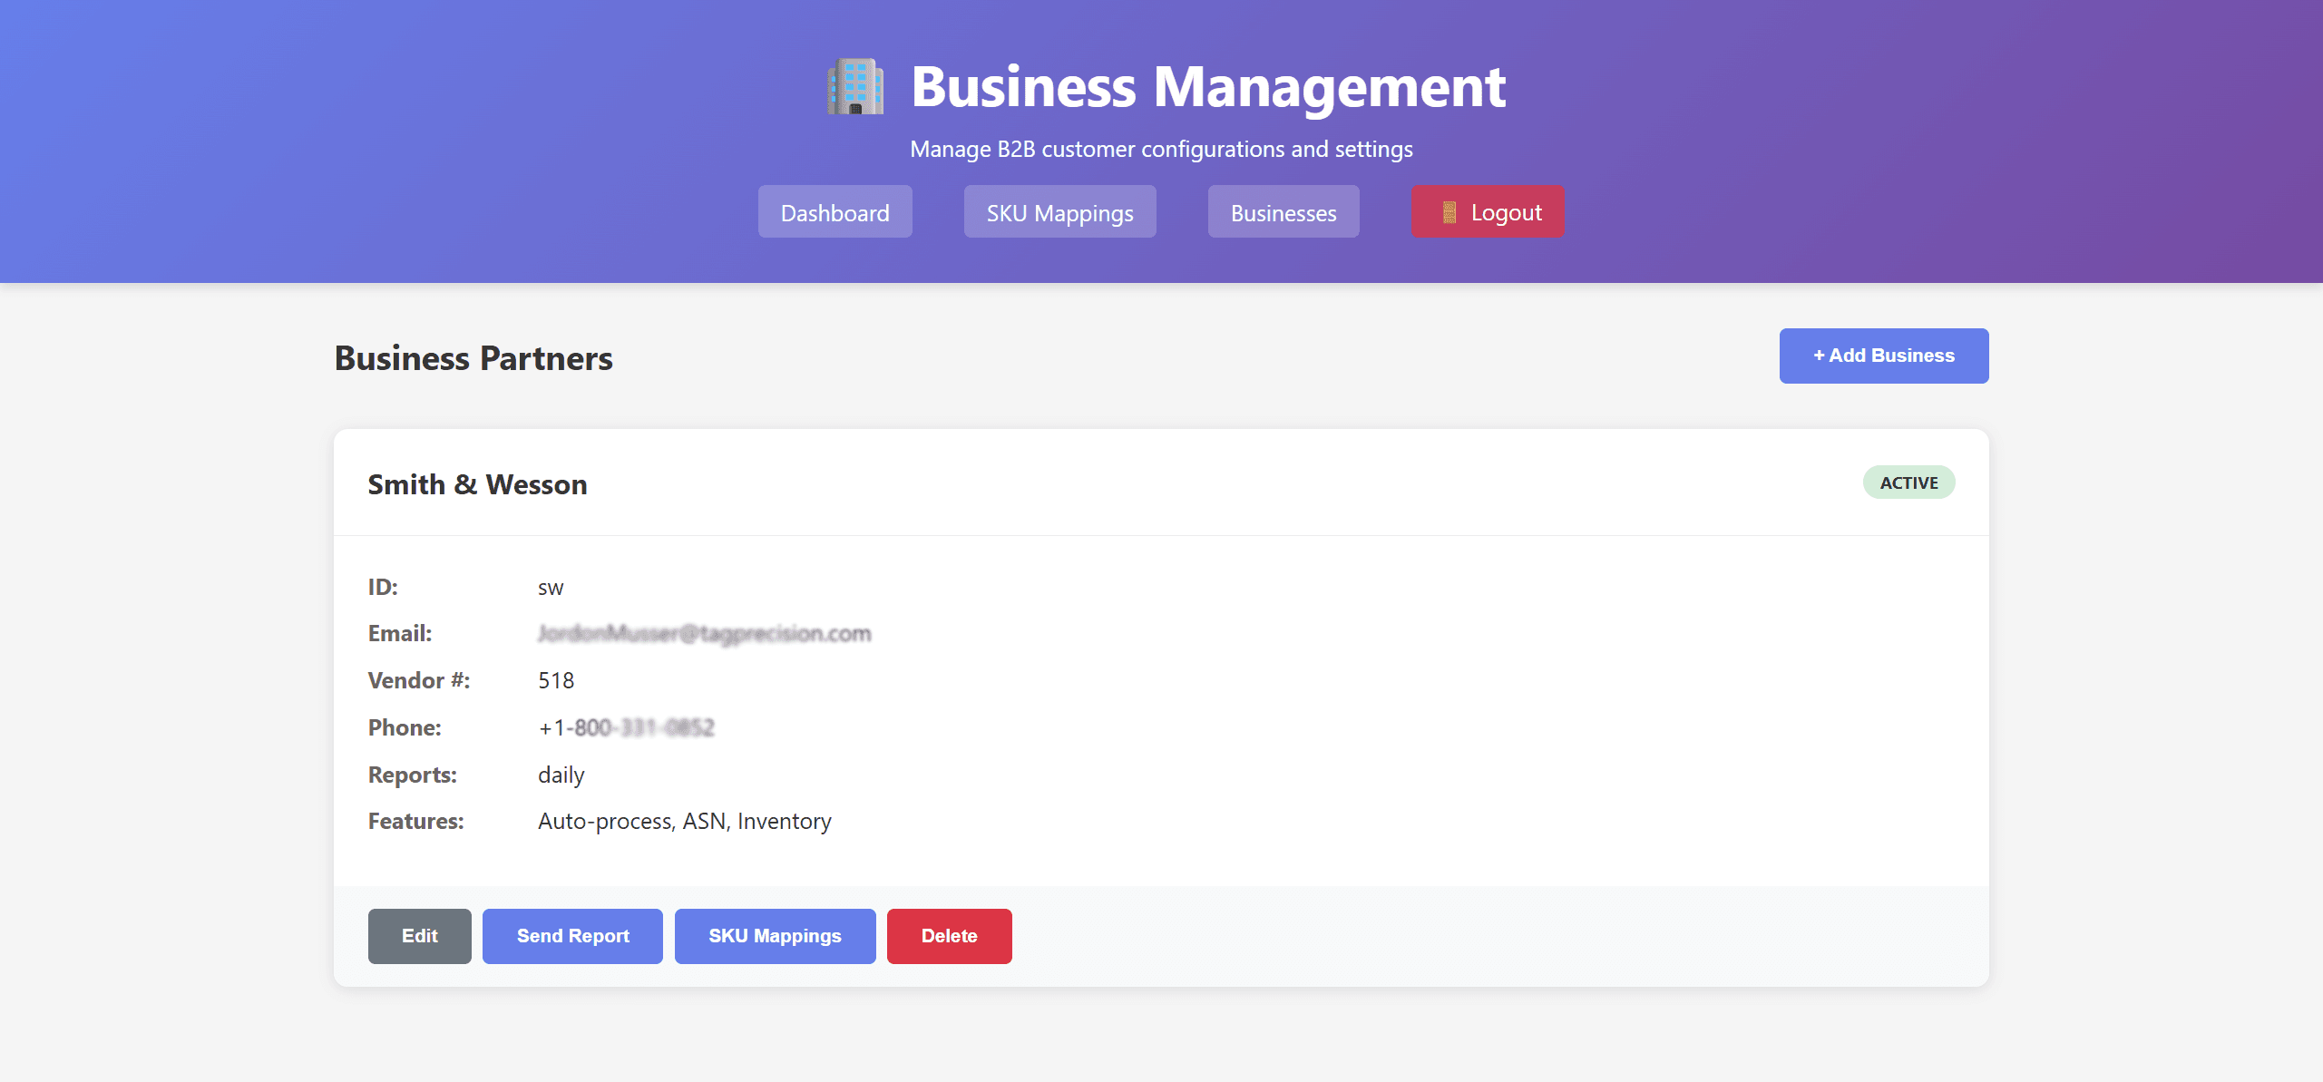
Task: Click the Business Partners section heading
Action: click(x=473, y=358)
